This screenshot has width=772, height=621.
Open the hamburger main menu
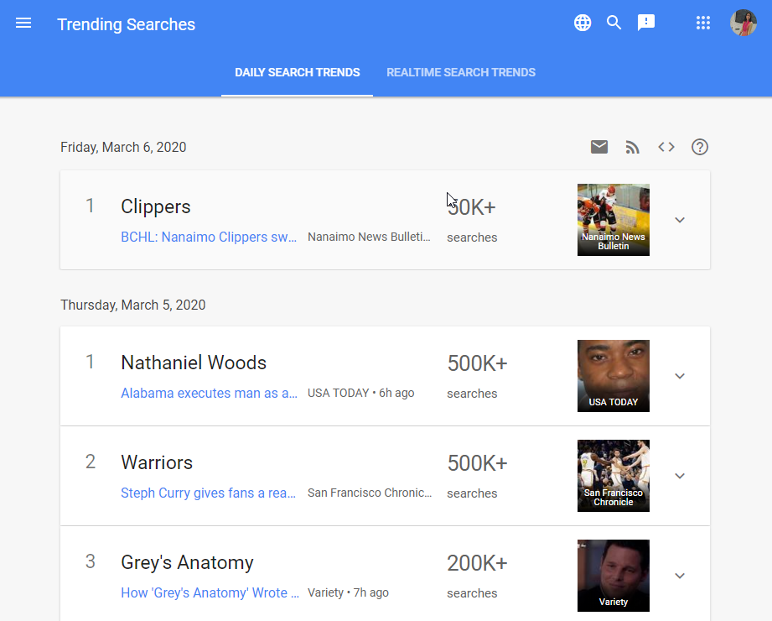click(x=23, y=23)
